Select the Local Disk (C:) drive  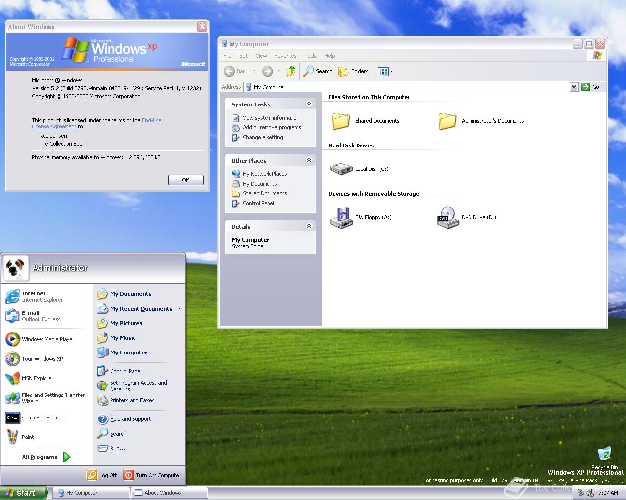(359, 169)
